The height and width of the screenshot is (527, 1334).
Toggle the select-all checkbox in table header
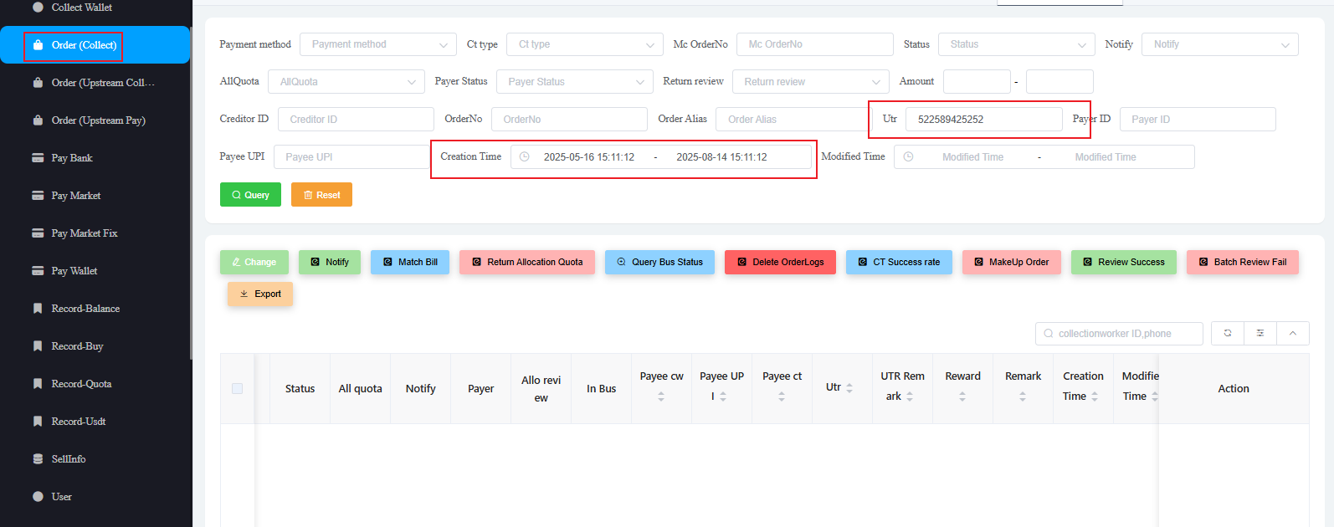click(x=237, y=388)
